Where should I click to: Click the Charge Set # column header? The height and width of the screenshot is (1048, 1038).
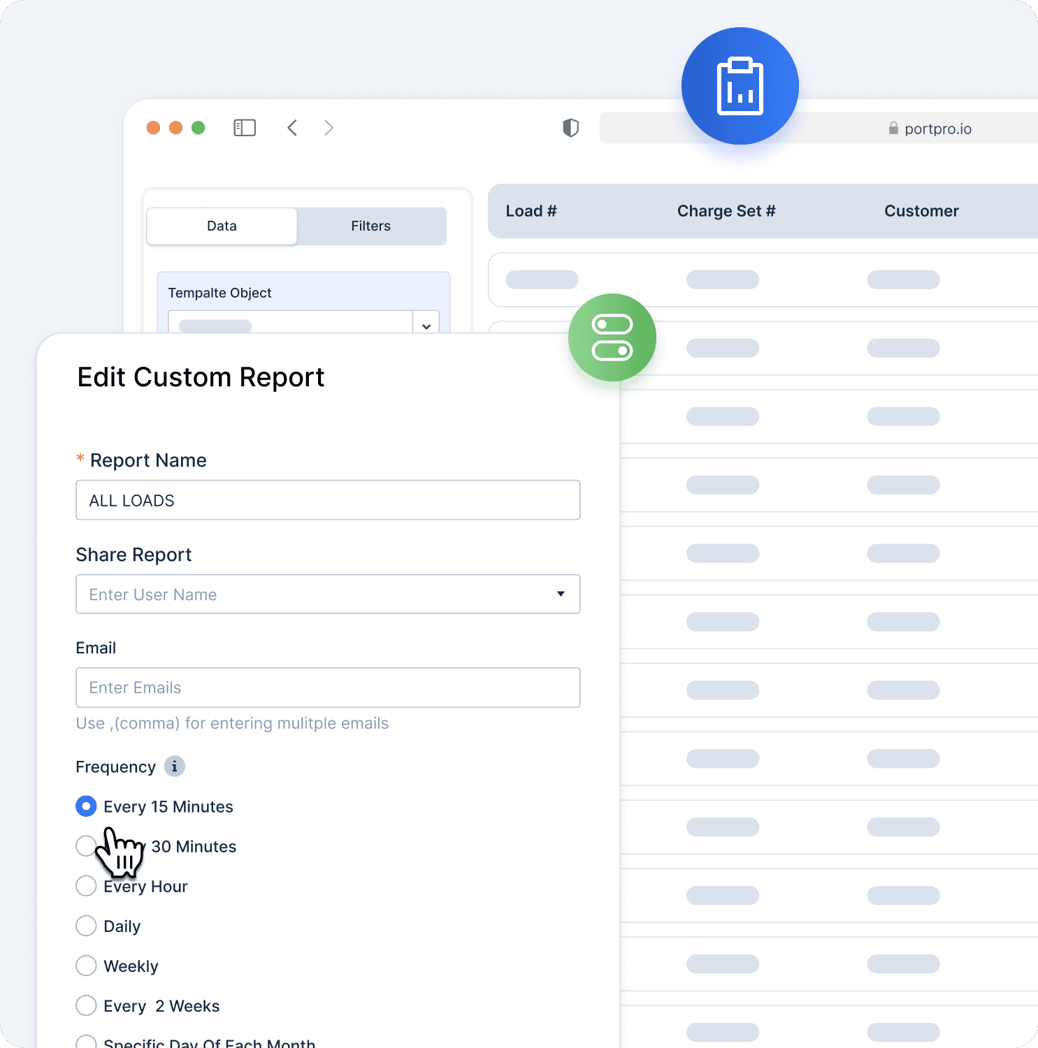point(726,211)
